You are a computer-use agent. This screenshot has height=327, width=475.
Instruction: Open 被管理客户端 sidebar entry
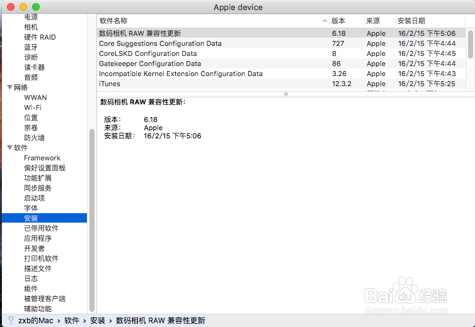45,299
